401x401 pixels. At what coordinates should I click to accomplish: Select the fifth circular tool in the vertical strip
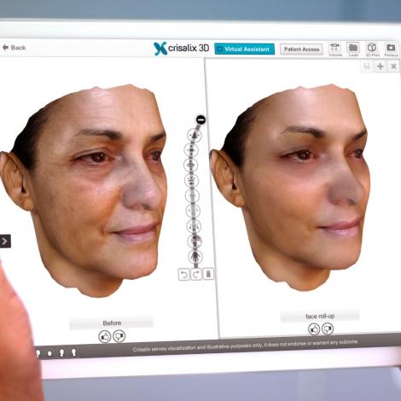tap(193, 195)
